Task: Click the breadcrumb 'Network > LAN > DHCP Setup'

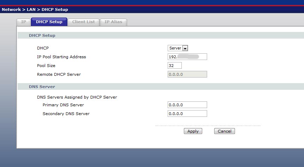Action: pyautogui.click(x=35, y=9)
